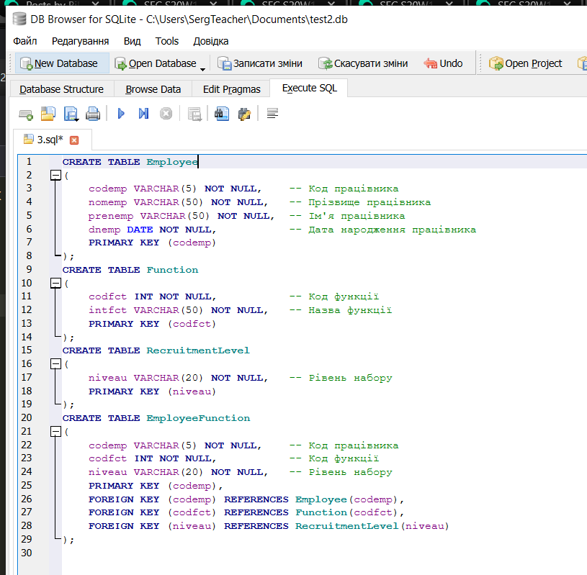The width and height of the screenshot is (587, 575).
Task: Collapse the EmployeeFunction table code block
Action: point(55,432)
